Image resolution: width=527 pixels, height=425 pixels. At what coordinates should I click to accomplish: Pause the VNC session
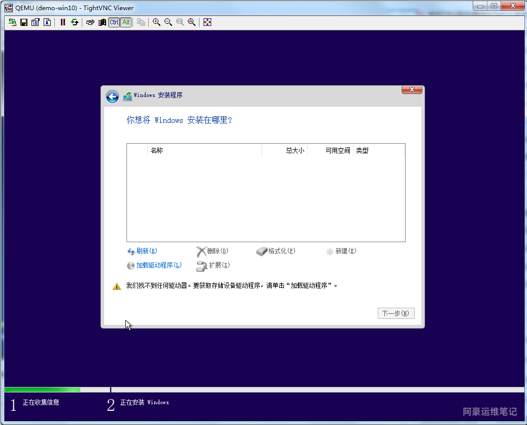62,22
